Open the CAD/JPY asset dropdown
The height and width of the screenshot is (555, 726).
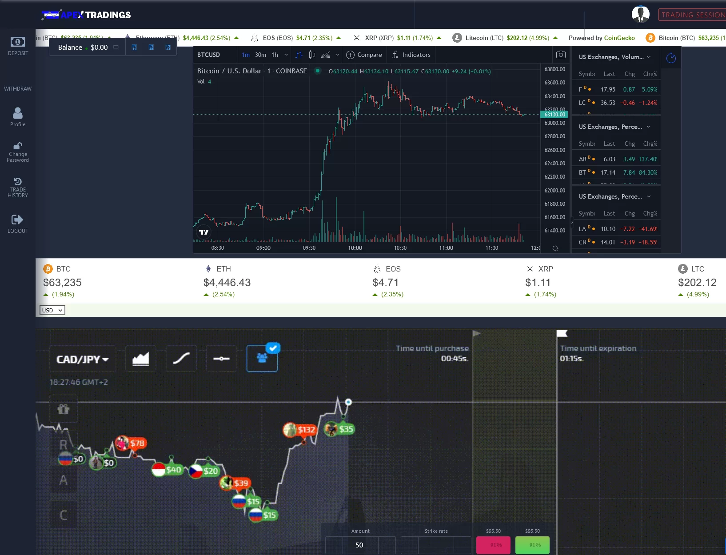(x=83, y=359)
